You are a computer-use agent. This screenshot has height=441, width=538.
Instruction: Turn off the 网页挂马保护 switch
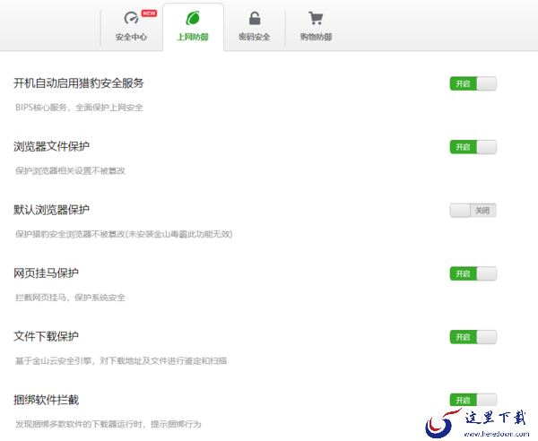coord(473,273)
